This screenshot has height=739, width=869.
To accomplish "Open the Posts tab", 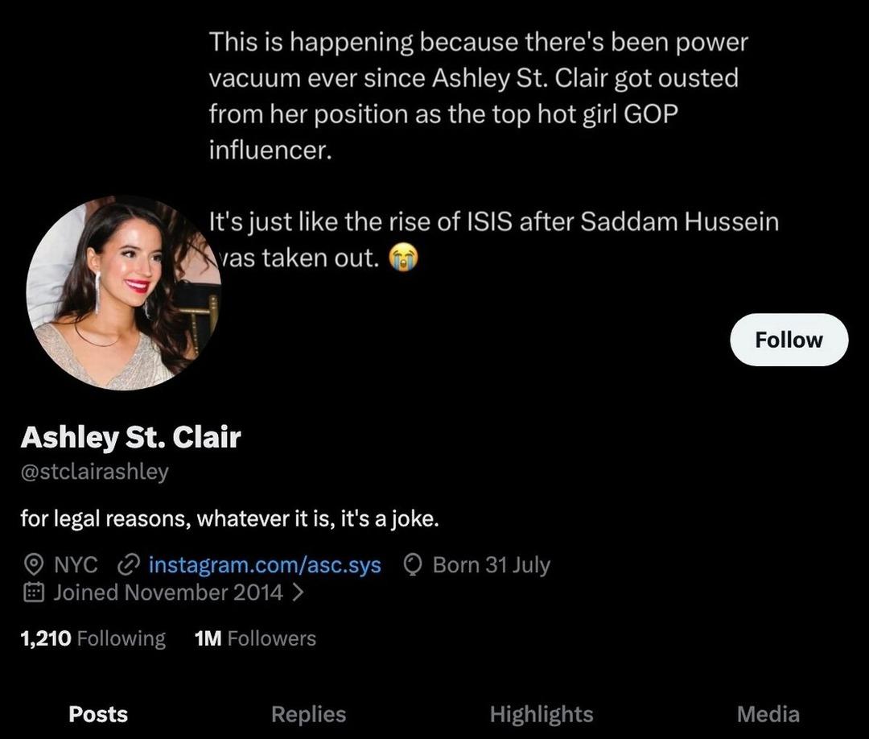I will click(98, 714).
